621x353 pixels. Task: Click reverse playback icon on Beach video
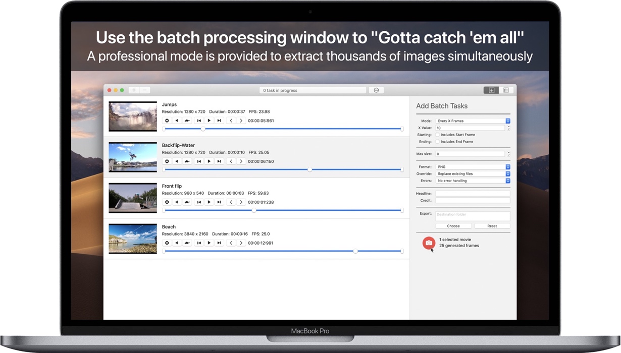coord(177,243)
